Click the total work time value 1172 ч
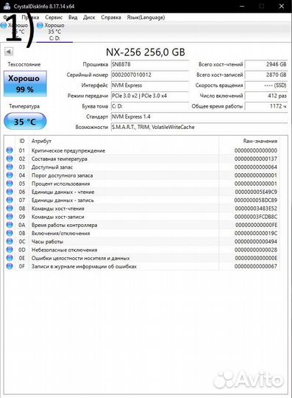This screenshot has height=398, width=292. point(266,106)
